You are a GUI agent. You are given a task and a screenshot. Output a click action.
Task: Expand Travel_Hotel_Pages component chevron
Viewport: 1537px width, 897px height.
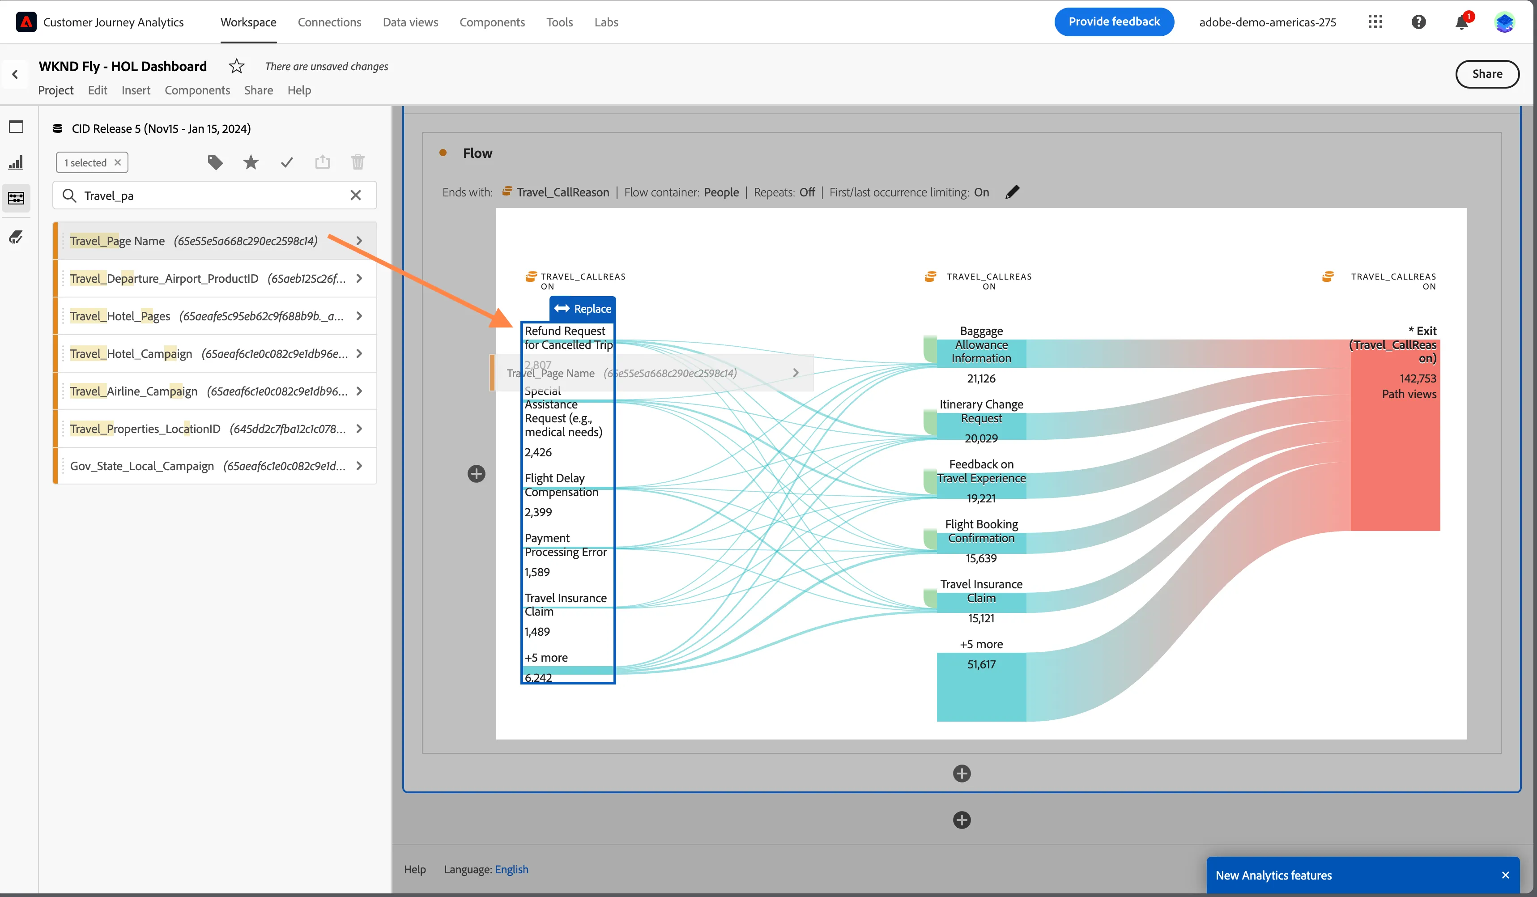point(359,316)
